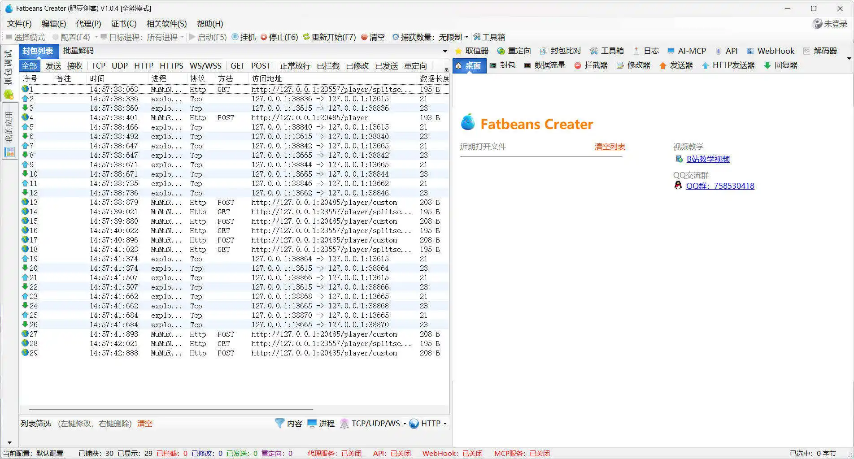Open the HTTP发送器 tab

tap(728, 65)
